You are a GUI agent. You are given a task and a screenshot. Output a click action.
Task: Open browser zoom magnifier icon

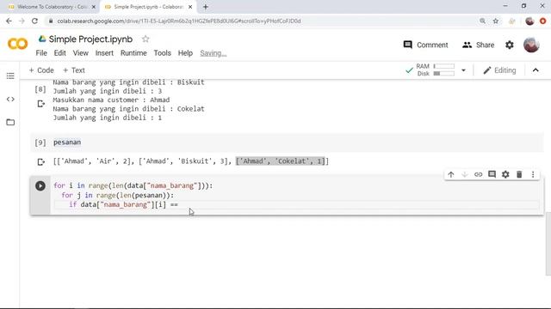point(482,21)
